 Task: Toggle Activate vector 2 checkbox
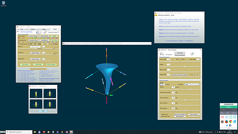[x=23, y=42]
